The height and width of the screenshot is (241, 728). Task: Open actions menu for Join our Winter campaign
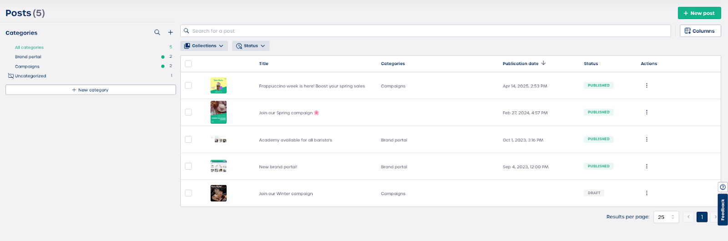(x=647, y=193)
